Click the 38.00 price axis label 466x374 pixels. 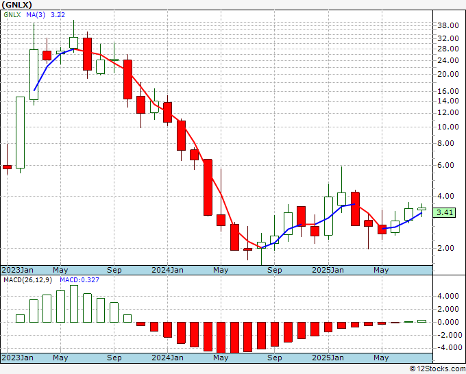448,25
